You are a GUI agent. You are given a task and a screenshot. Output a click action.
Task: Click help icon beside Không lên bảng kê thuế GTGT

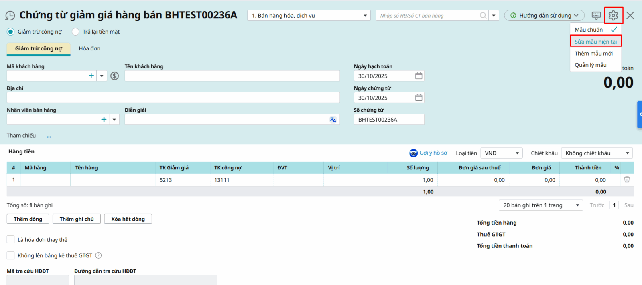(98, 255)
